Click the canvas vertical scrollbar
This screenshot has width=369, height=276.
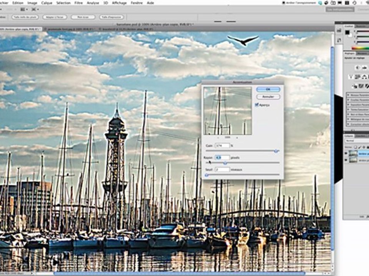[x=332, y=149]
